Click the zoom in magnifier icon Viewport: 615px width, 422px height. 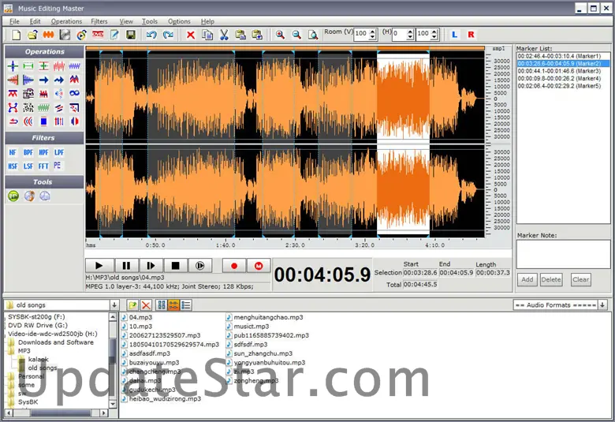[280, 35]
